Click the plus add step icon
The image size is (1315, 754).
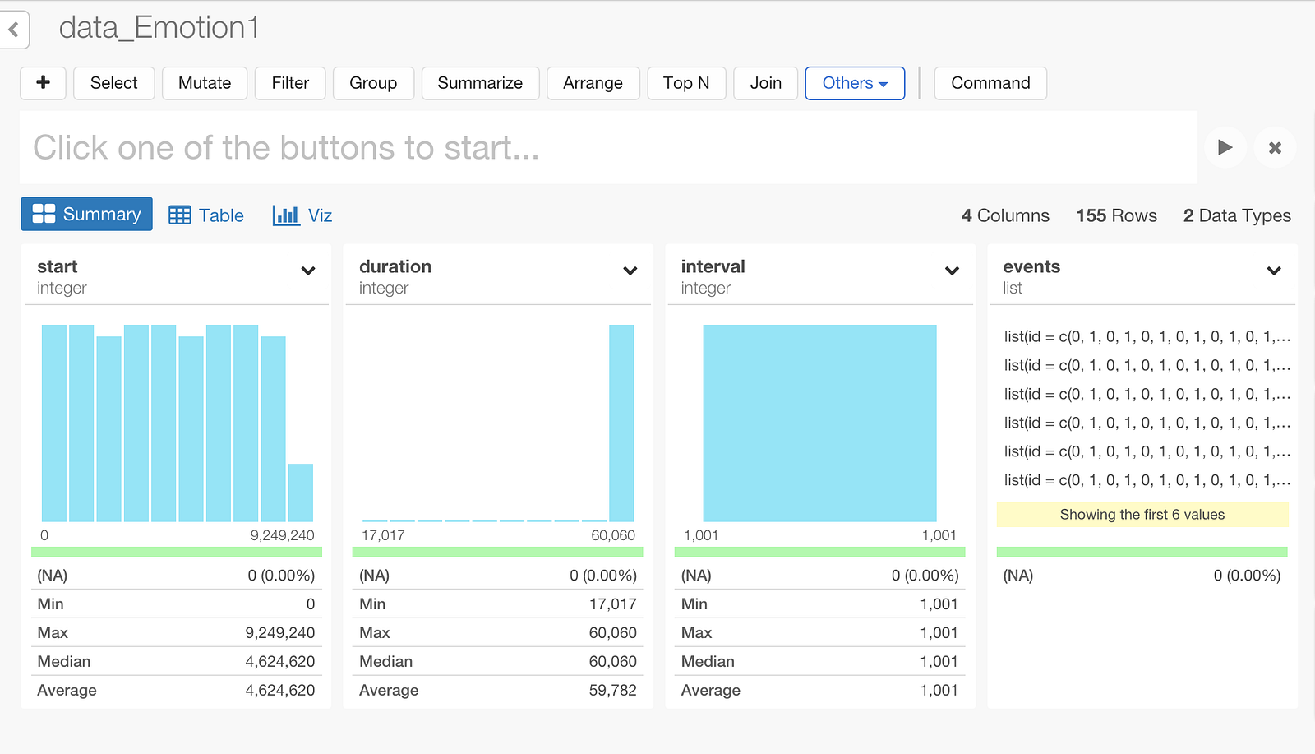pyautogui.click(x=43, y=83)
